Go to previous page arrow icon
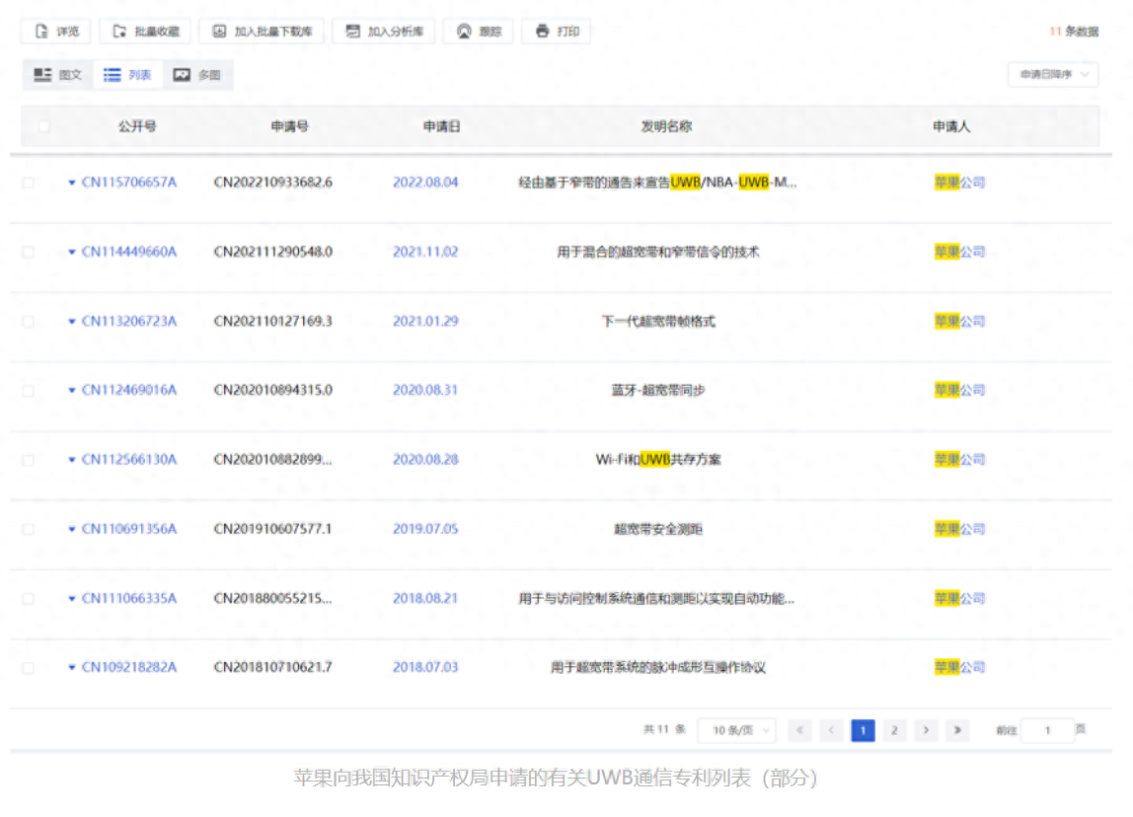This screenshot has height=817, width=1133. click(831, 730)
